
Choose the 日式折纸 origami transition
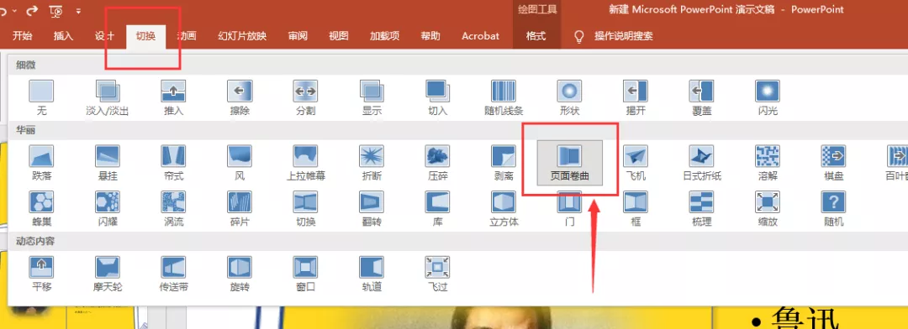tap(701, 163)
